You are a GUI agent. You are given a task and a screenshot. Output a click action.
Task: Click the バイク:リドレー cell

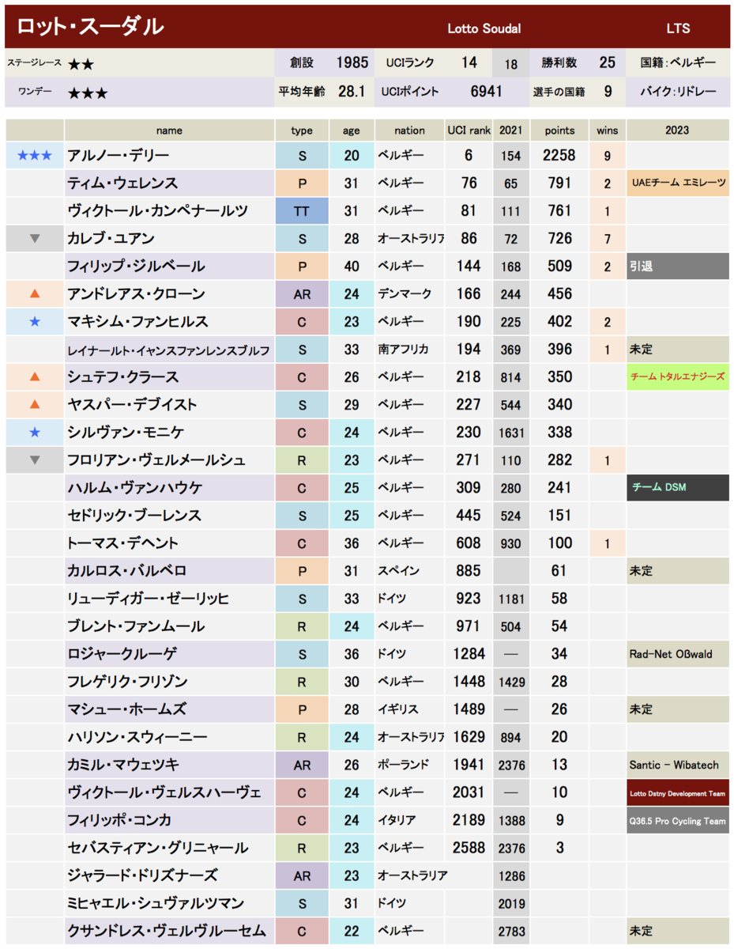(677, 92)
